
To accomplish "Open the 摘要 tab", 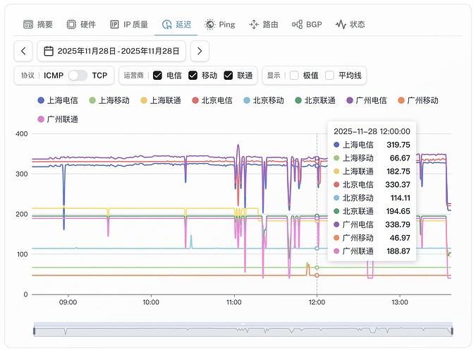I will point(38,24).
